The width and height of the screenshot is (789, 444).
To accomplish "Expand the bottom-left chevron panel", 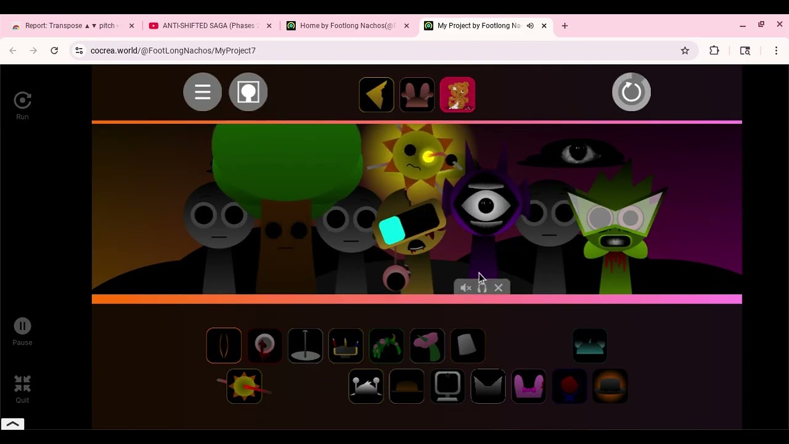I will (12, 424).
